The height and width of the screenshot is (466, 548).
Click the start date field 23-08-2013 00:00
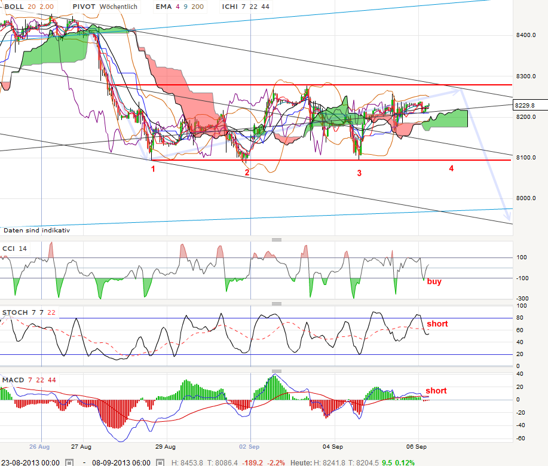pos(30,462)
